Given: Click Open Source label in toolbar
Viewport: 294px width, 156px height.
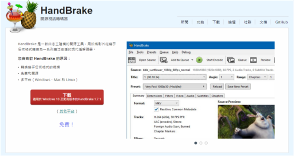Looking at the screenshot, I should pos(147,60).
